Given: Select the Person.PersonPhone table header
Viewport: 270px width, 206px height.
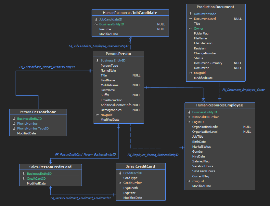Looking at the screenshot, I should pos(38,112).
